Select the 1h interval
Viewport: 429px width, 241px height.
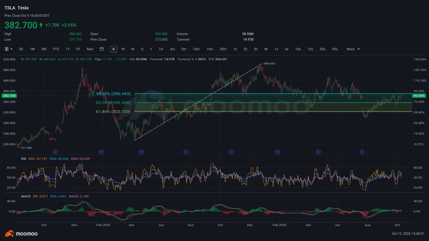point(235,49)
